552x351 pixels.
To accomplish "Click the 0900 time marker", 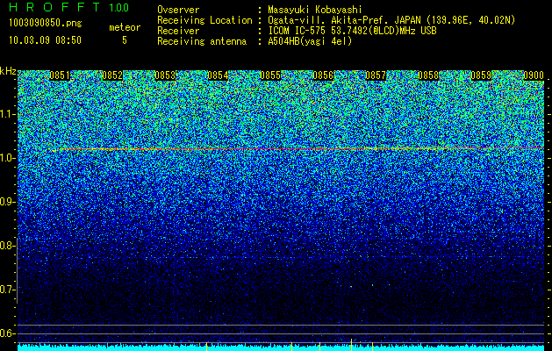I will [534, 75].
